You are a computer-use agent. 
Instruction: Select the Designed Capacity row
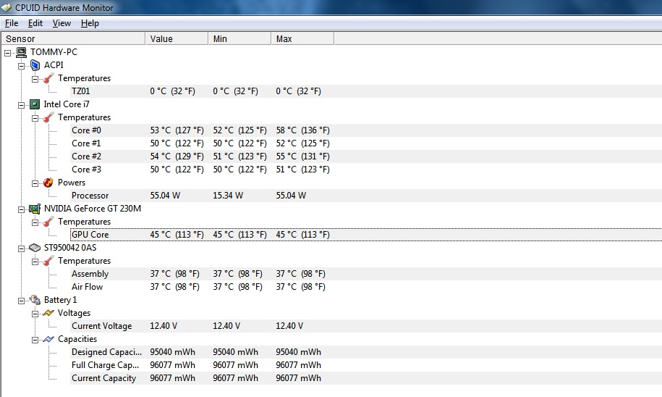pyautogui.click(x=365, y=352)
